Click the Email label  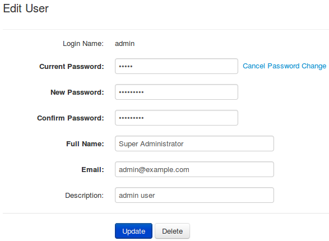(x=92, y=170)
